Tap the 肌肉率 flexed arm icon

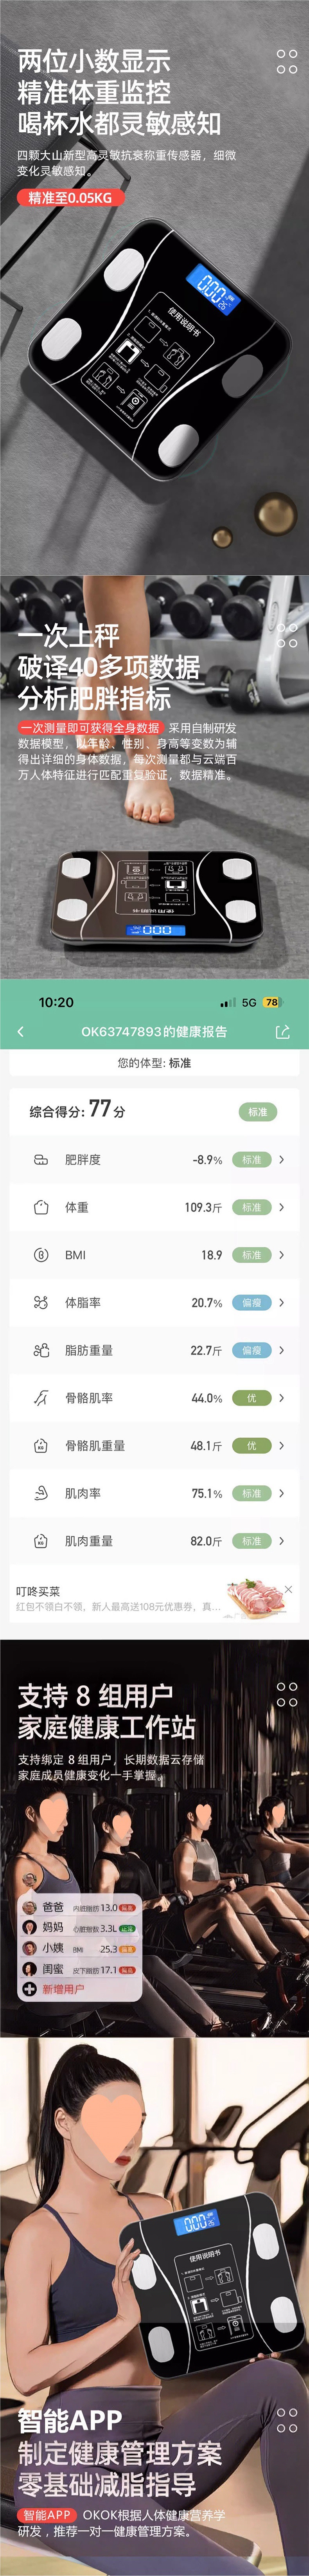tap(41, 1493)
